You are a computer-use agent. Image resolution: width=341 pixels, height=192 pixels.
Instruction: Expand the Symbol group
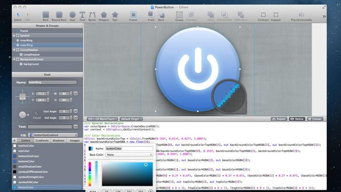pos(14,36)
